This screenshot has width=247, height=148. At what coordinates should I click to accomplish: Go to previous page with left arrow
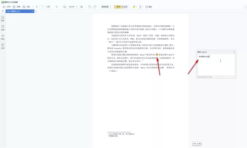pos(37,7)
